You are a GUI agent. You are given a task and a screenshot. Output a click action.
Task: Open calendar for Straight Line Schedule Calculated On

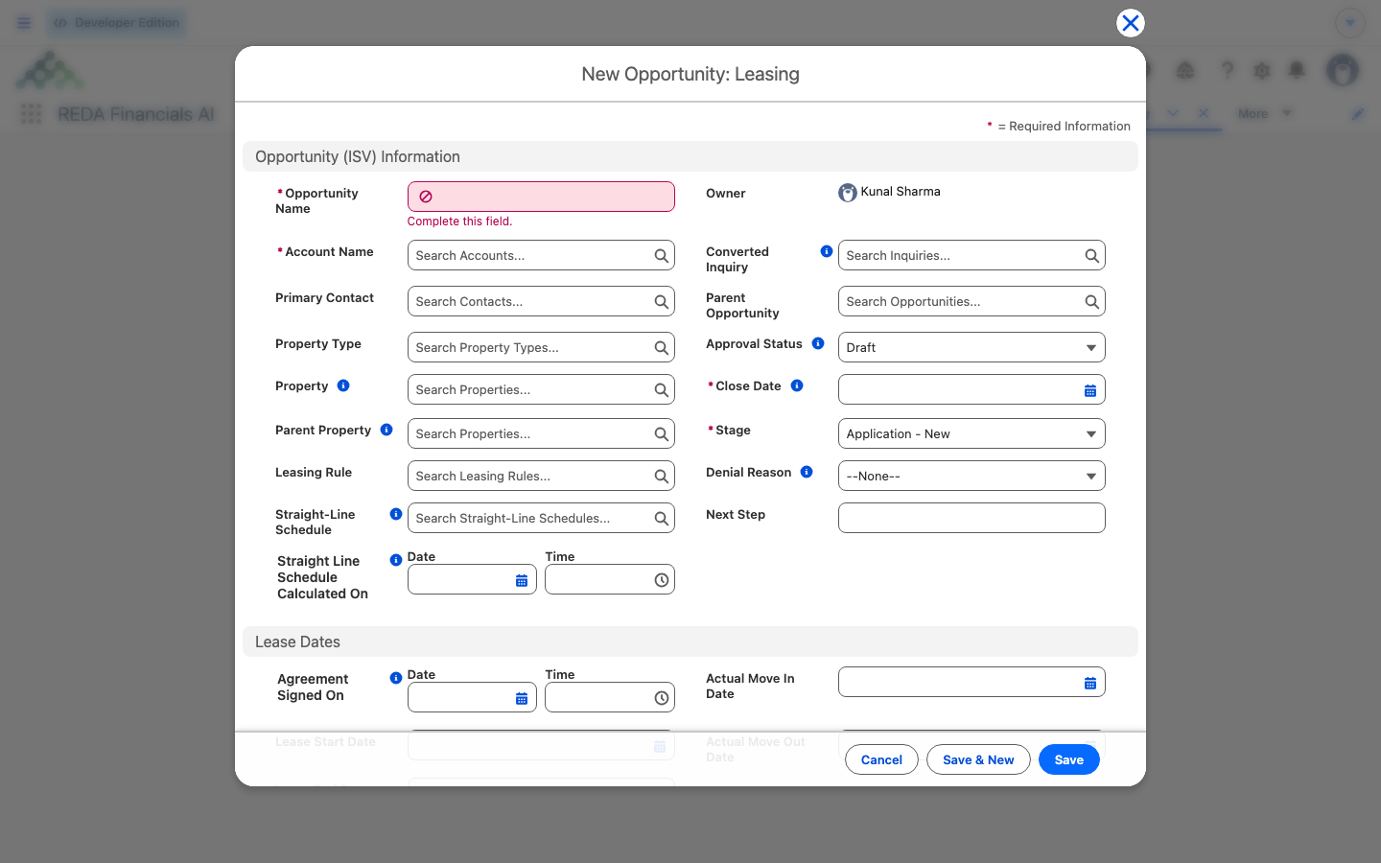coord(522,580)
